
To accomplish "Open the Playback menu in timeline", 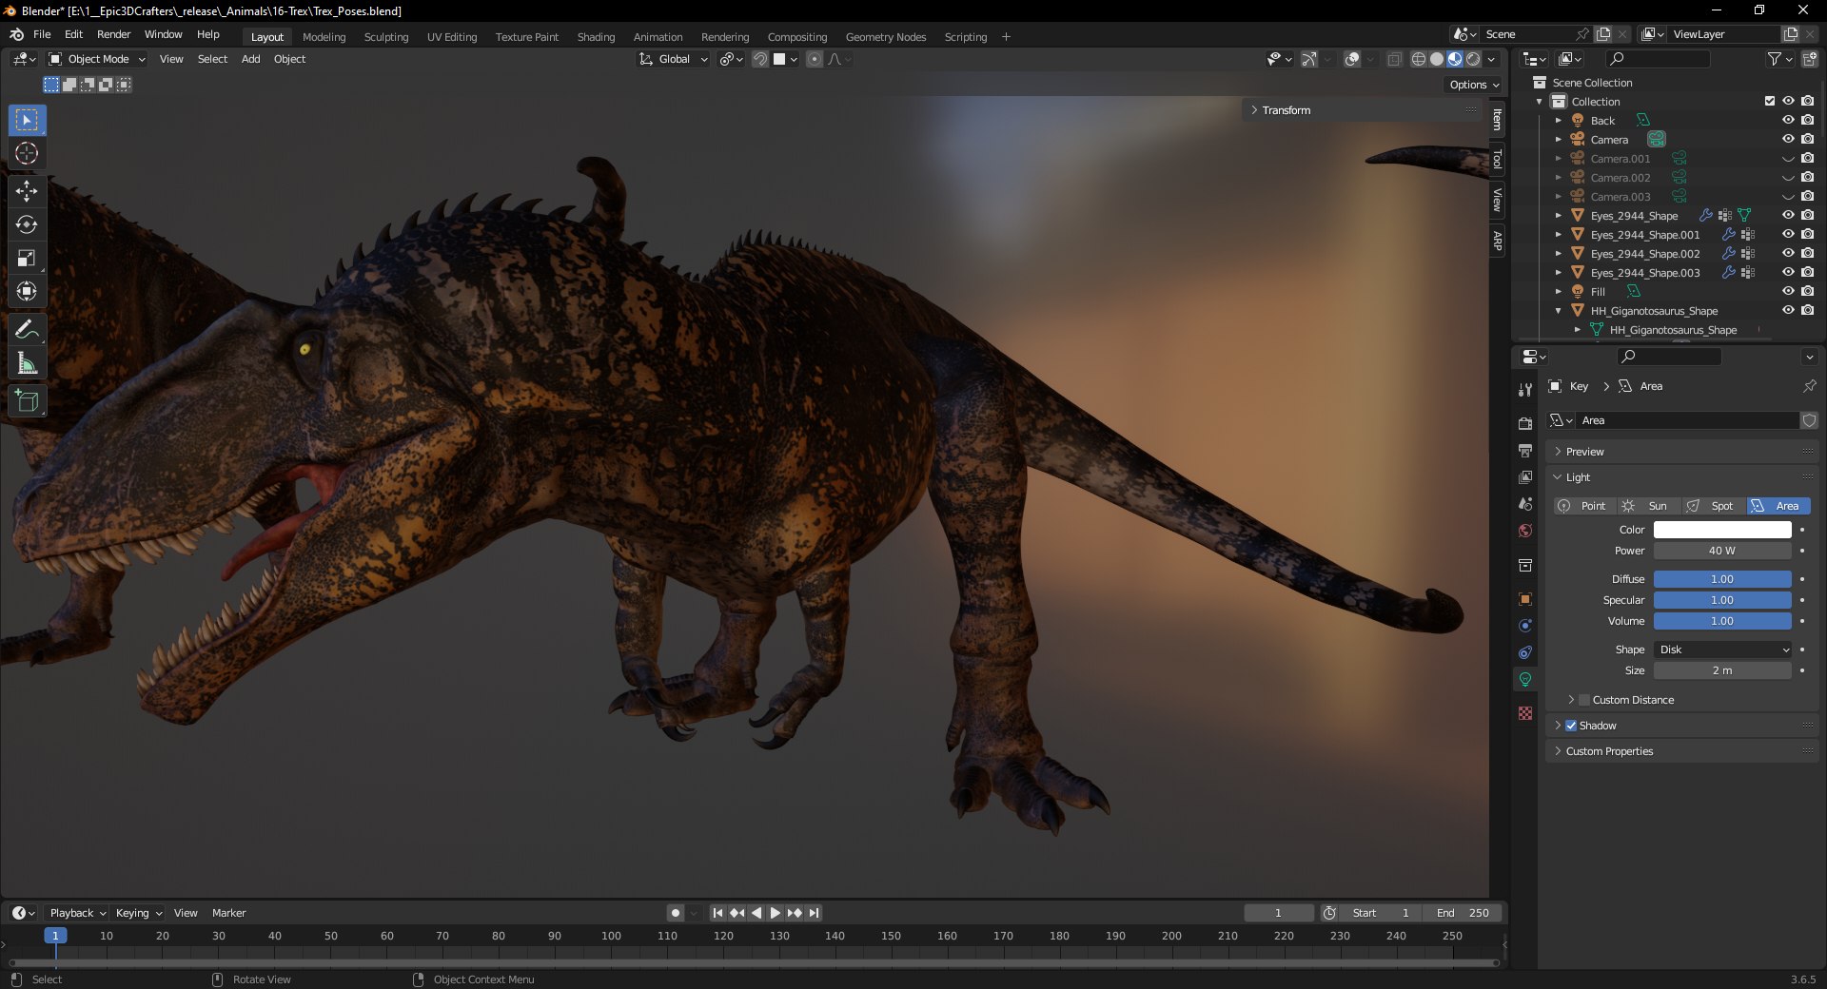I will coord(78,913).
